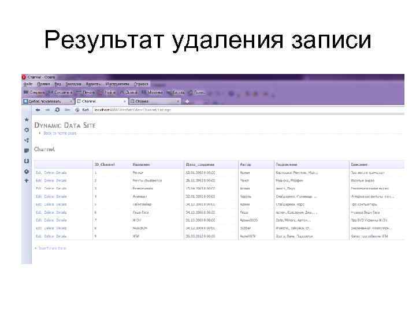
Task: Open the Инструменты menu
Action: [x=117, y=84]
